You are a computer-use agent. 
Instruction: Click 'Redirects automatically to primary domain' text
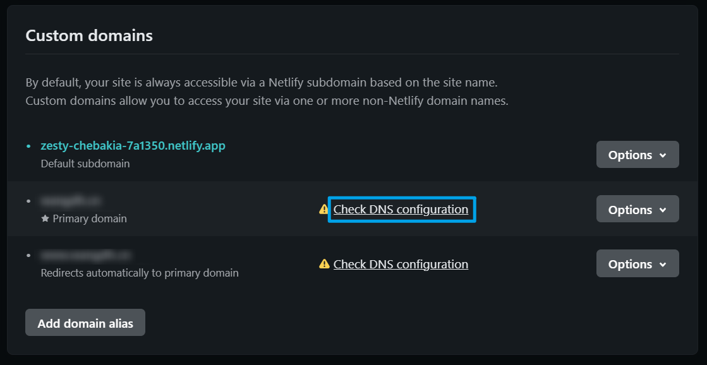[x=140, y=273]
